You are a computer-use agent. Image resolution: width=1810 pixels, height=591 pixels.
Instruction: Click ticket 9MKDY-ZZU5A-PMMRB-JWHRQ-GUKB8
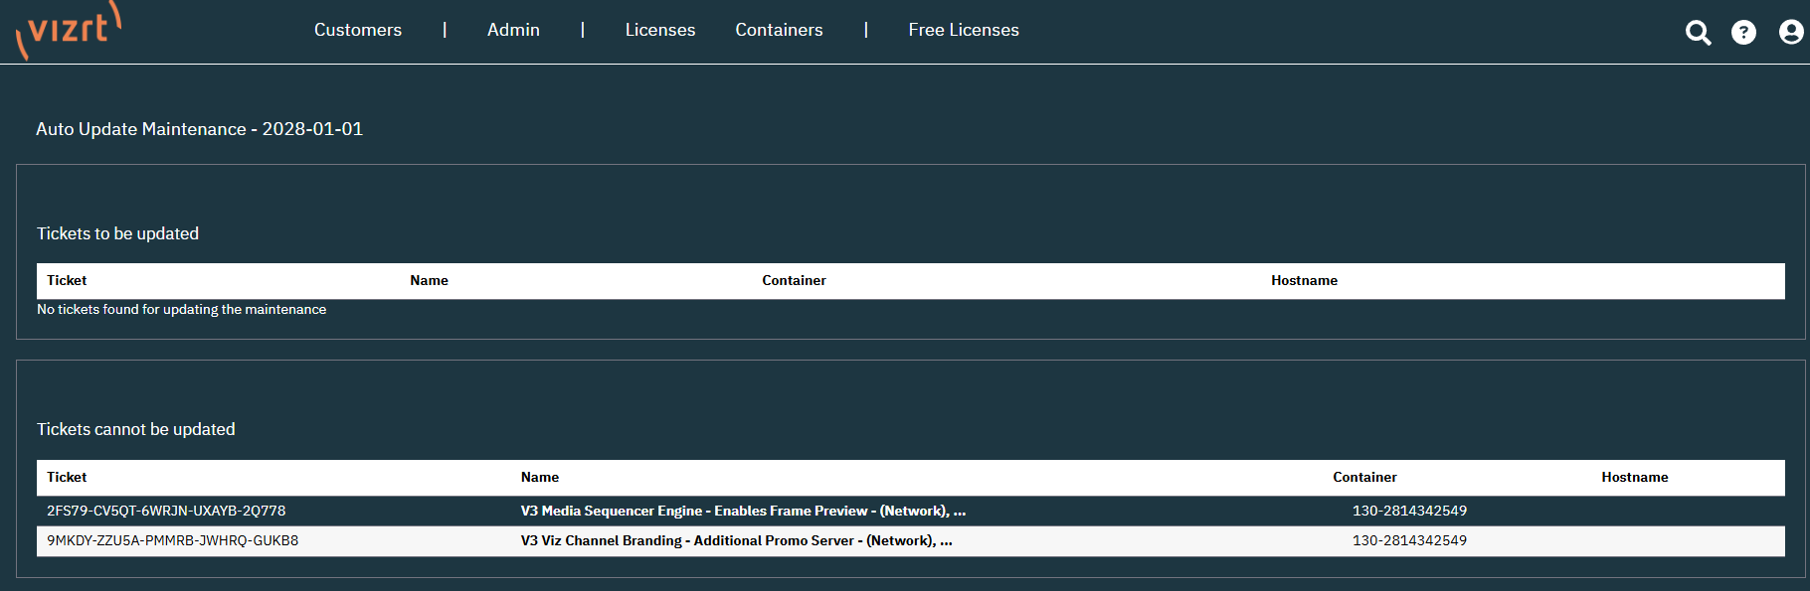pyautogui.click(x=172, y=540)
